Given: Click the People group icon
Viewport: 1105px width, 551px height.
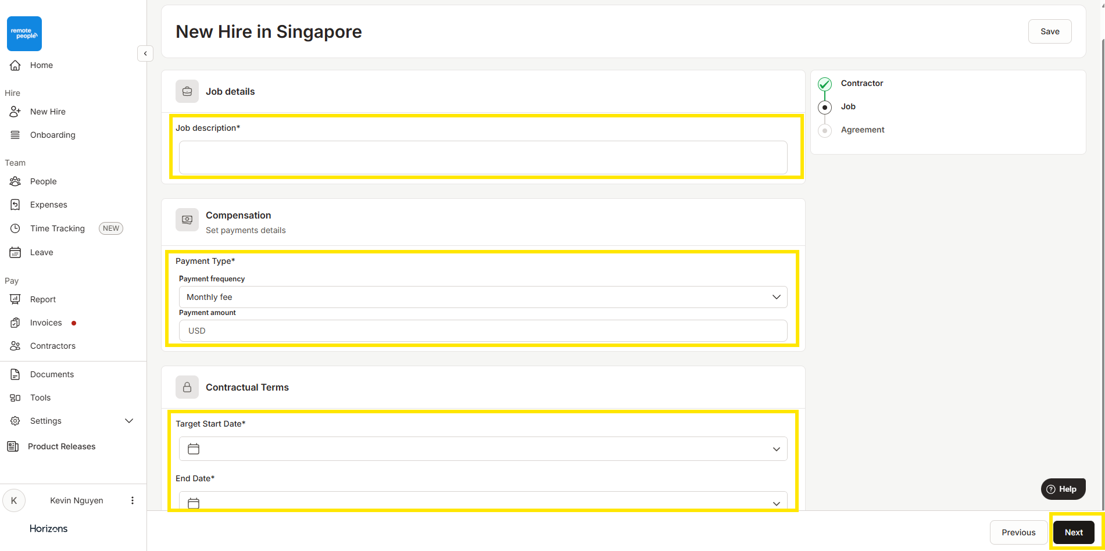Looking at the screenshot, I should (16, 181).
